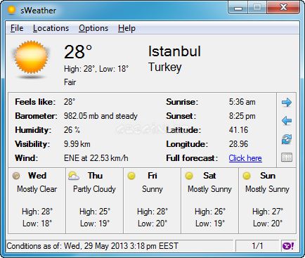Open the Options menu
Image resolution: width=305 pixels, height=258 pixels.
click(93, 28)
